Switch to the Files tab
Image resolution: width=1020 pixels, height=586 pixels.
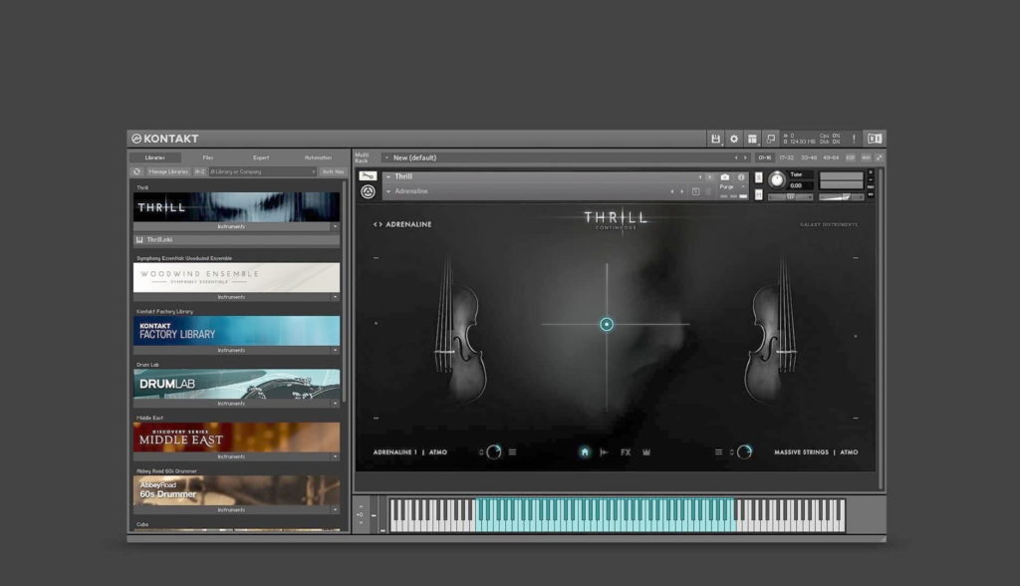208,157
